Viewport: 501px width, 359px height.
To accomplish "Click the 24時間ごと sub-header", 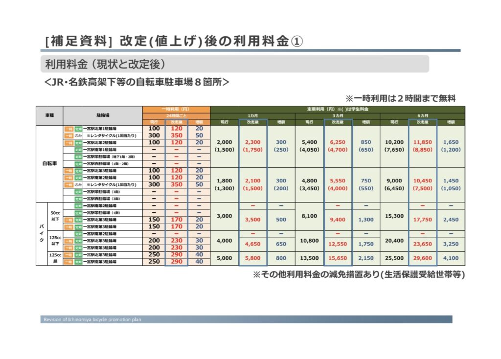I will click(x=176, y=115).
